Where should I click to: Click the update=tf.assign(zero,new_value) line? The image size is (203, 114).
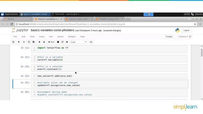(59, 85)
